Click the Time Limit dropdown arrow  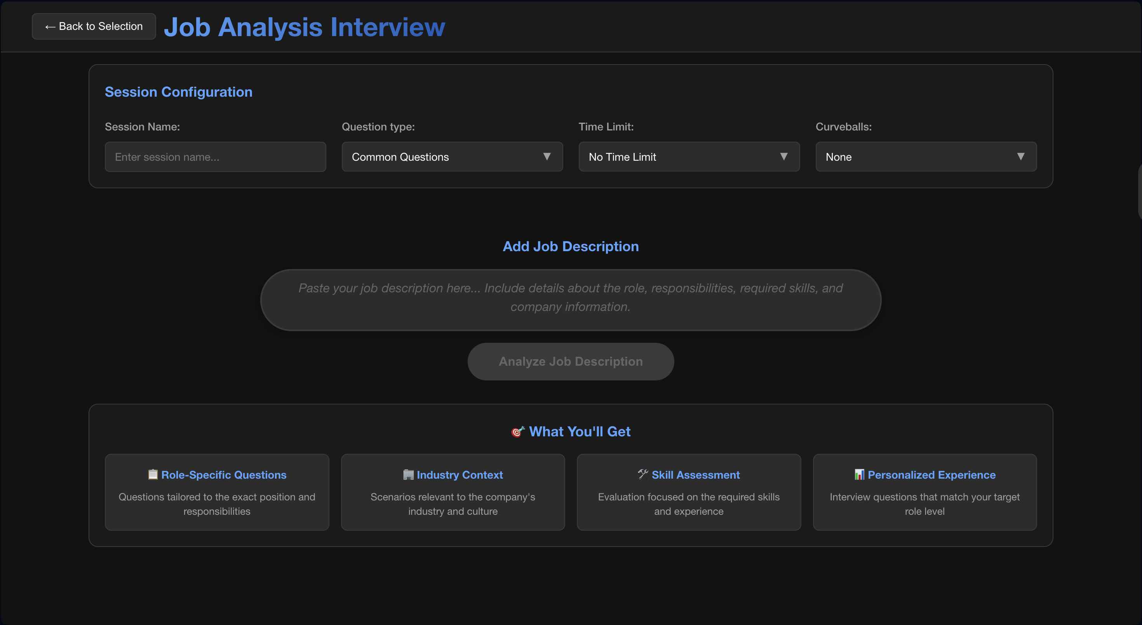(x=783, y=156)
